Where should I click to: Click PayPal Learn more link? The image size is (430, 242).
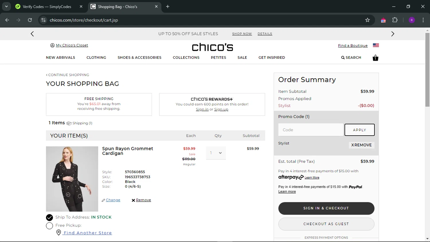coord(287,191)
